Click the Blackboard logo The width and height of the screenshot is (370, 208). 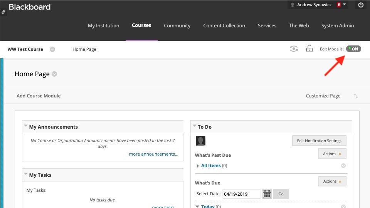click(30, 7)
